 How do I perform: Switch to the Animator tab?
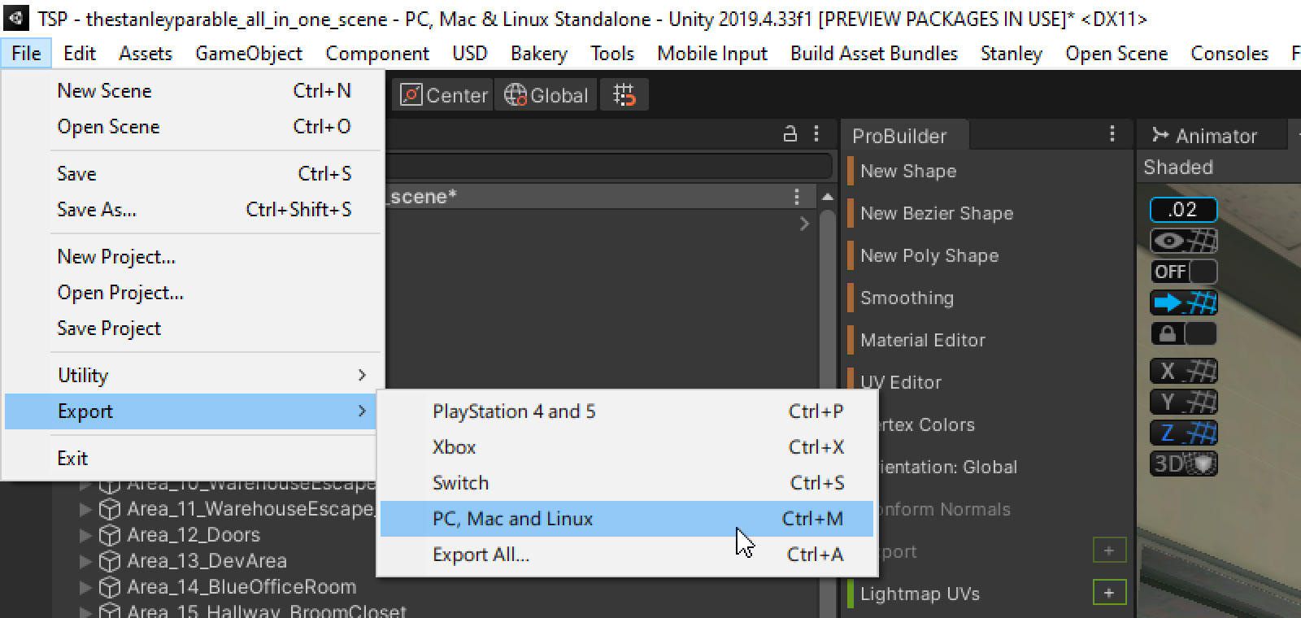(x=1205, y=136)
